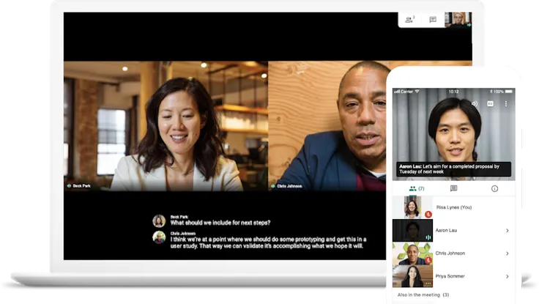Tap Risa Lynes (You) row
This screenshot has width=539, height=304.
(x=454, y=207)
